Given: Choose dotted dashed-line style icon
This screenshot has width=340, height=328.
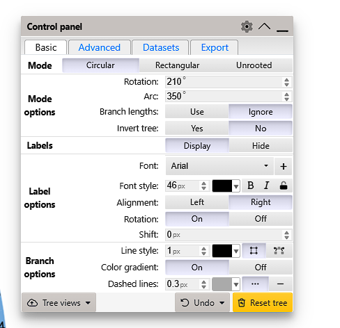Looking at the screenshot, I should tap(255, 284).
